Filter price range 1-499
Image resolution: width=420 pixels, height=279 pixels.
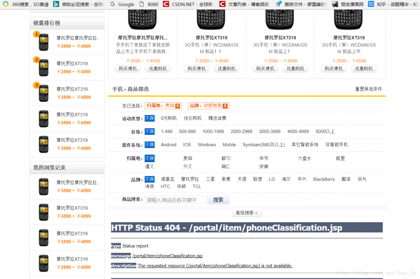tap(167, 132)
